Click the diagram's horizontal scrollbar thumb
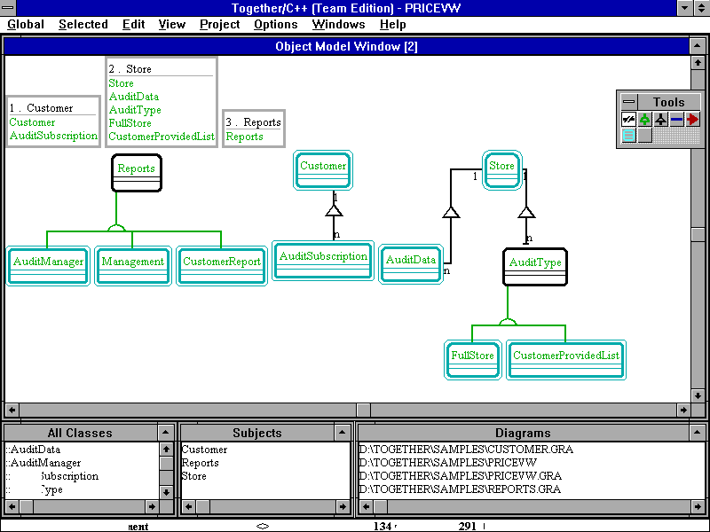 [364, 410]
